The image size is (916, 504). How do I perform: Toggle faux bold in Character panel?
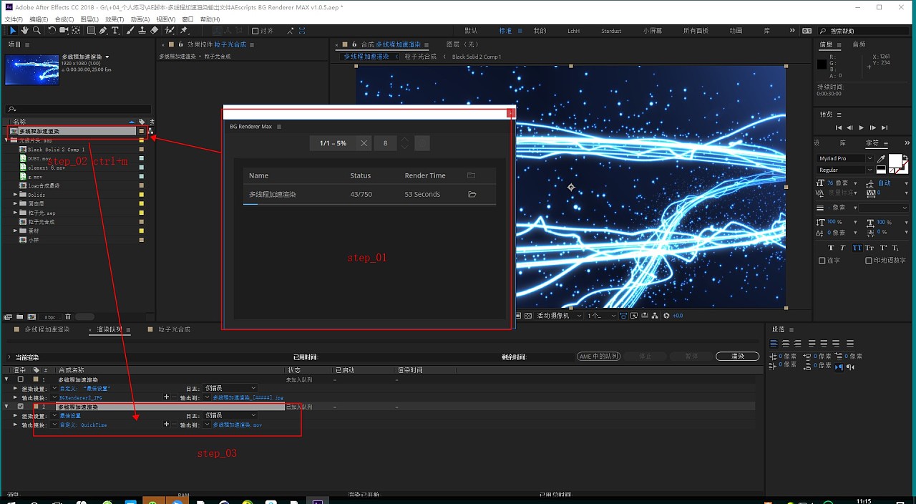pos(831,248)
